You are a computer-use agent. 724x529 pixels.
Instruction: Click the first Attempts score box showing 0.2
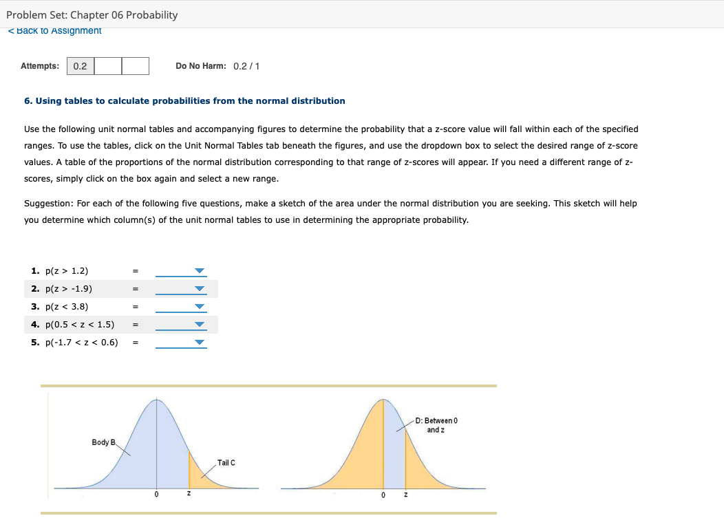tap(79, 66)
